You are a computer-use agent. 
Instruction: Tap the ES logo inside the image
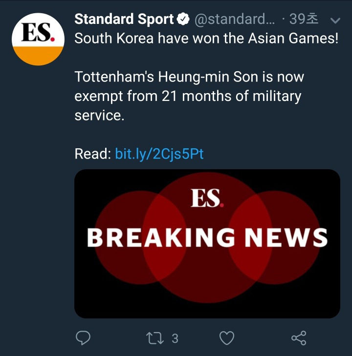point(207,198)
